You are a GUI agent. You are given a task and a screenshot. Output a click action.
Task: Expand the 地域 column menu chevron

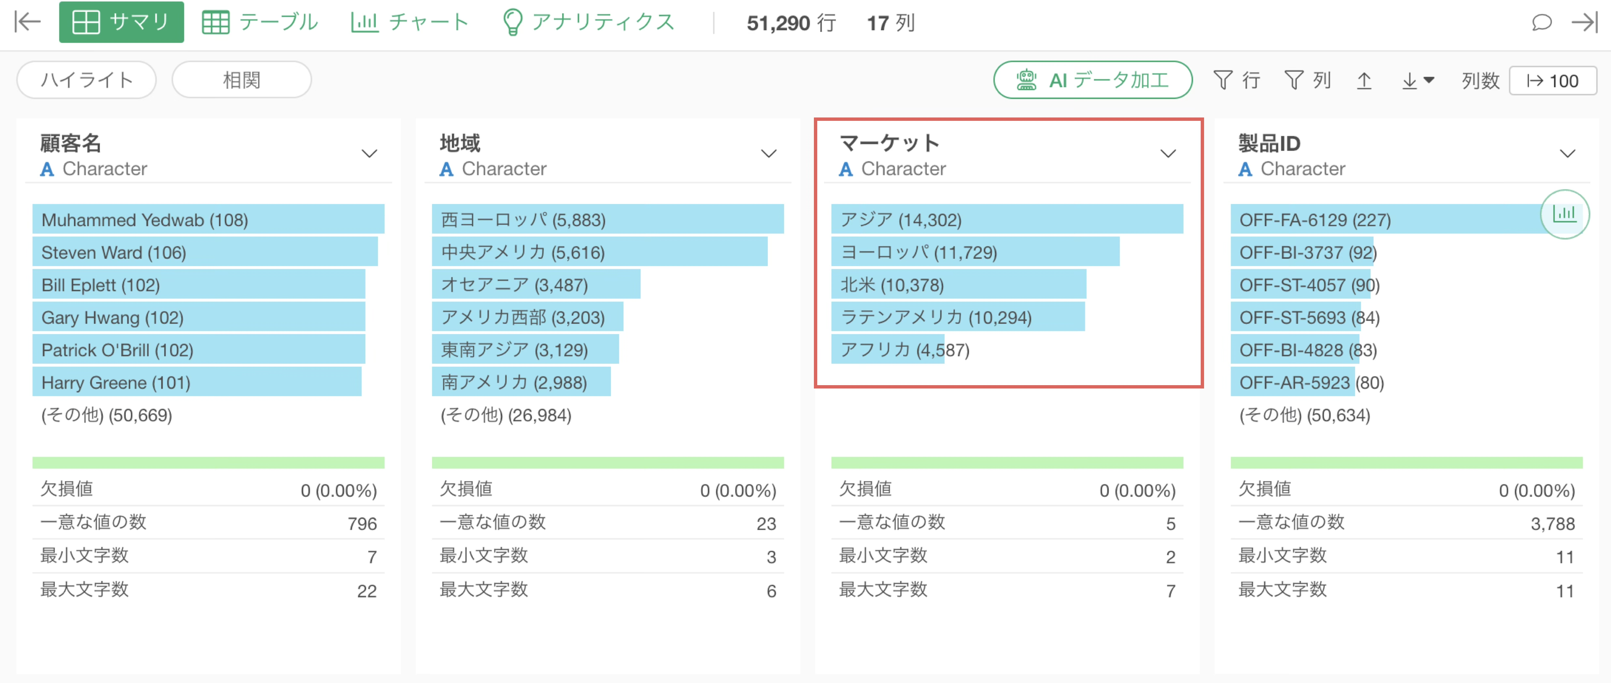(769, 154)
